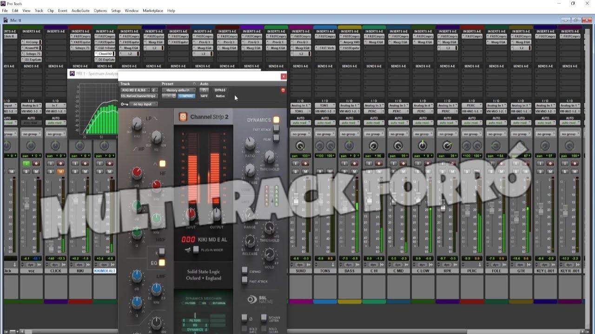The width and height of the screenshot is (595, 334).
Task: Open Scheps 73 insert on KIKI track
Action: click(x=80, y=48)
